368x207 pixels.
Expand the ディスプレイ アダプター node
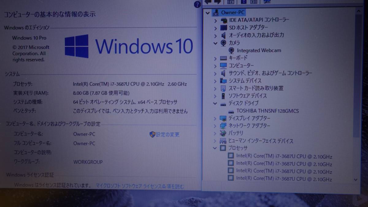point(215,119)
